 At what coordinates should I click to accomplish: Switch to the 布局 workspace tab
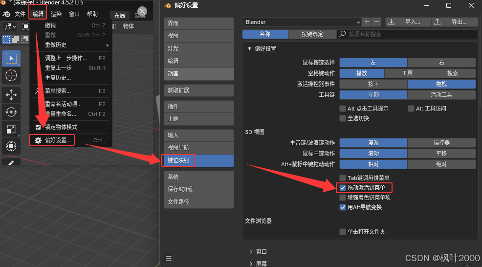click(x=120, y=15)
